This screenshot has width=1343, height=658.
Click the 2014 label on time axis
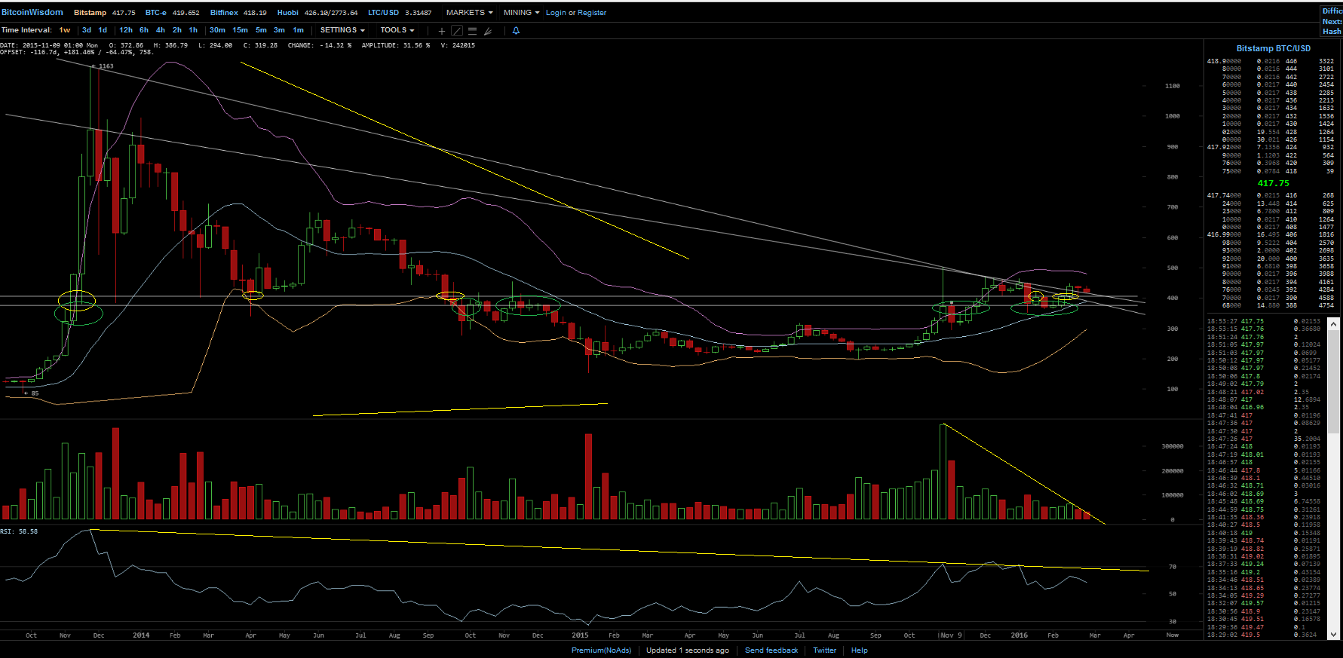(141, 635)
